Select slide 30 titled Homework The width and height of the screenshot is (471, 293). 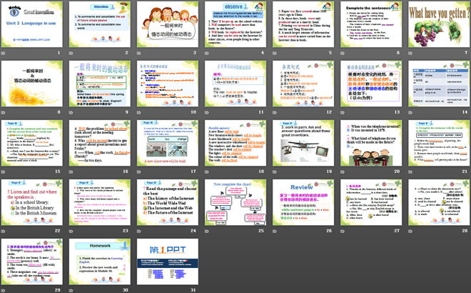100,262
